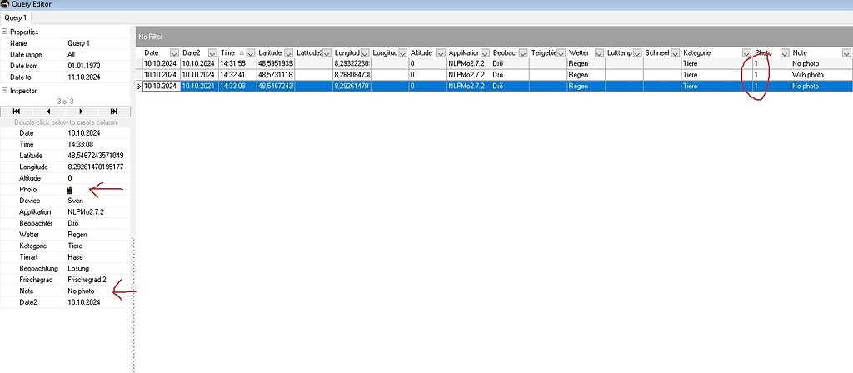Open the photo icon in Inspector Photo row

coord(70,190)
